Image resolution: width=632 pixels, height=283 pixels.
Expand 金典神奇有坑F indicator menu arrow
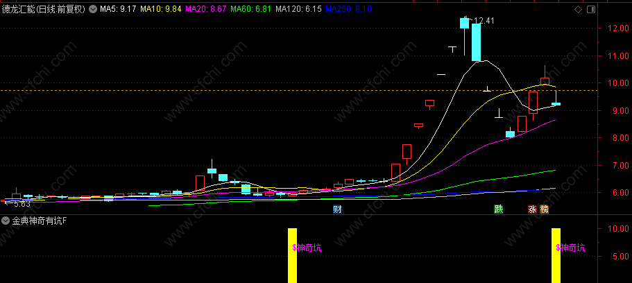click(6, 221)
